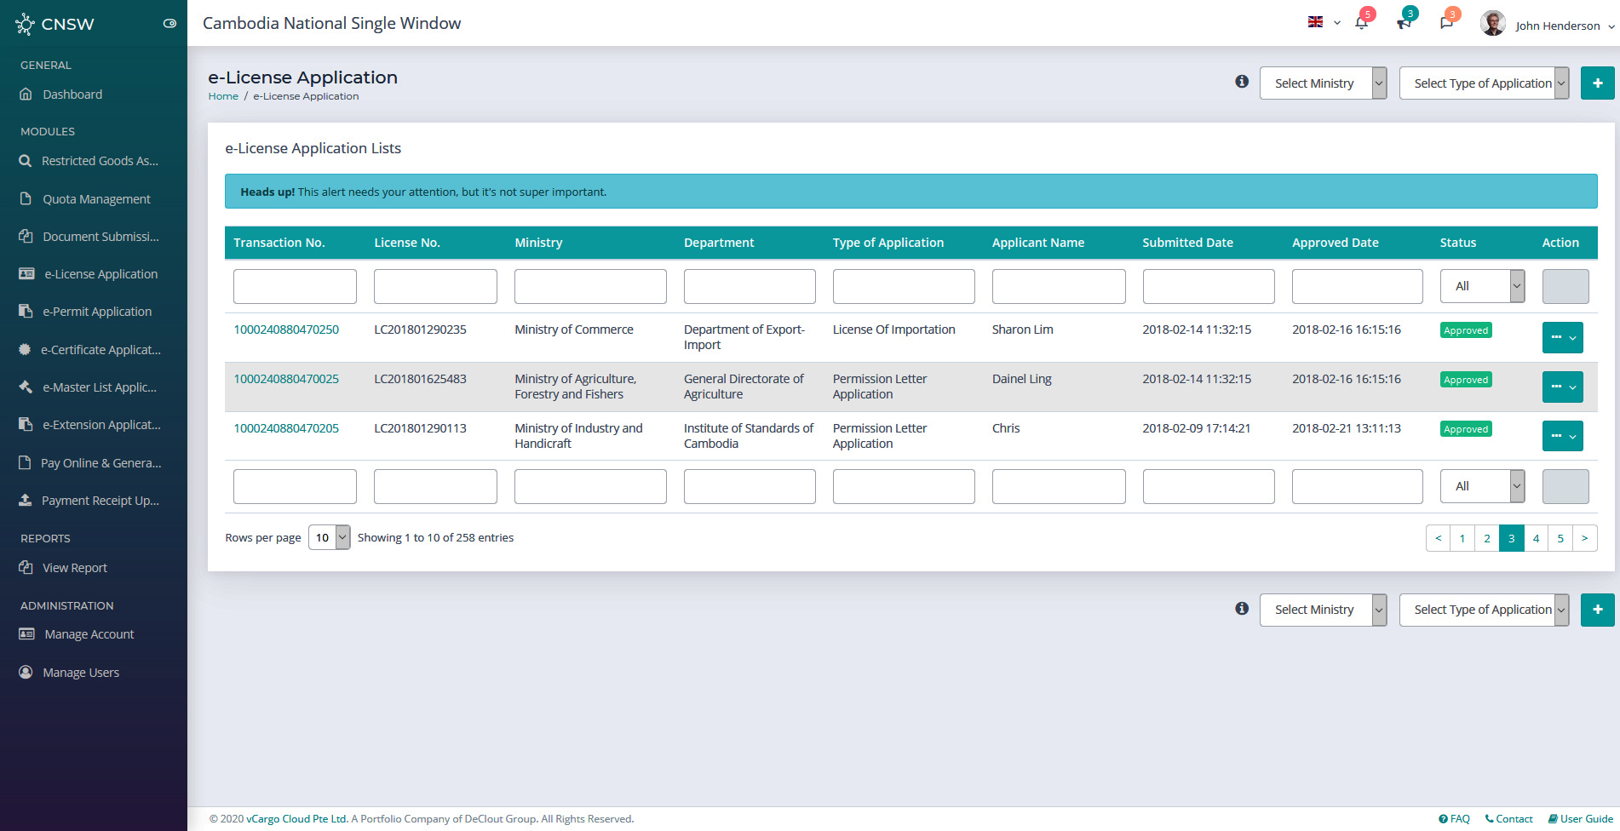Click the notification bell icon

pos(1361,24)
